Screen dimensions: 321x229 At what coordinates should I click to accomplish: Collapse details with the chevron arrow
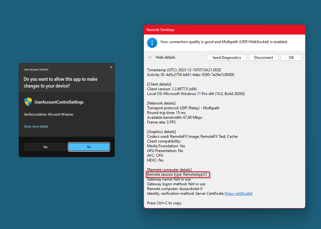(x=150, y=58)
